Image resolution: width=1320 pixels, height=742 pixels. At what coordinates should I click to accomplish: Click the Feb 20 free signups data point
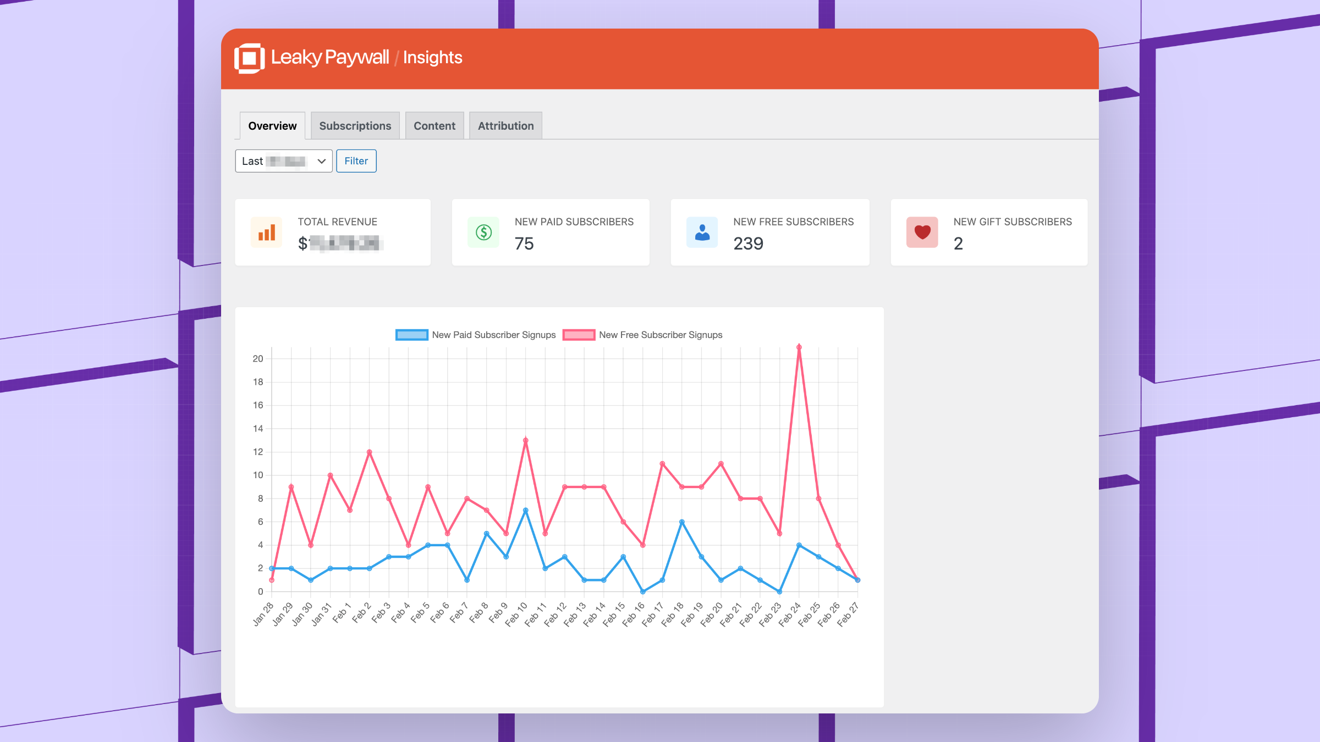[721, 464]
